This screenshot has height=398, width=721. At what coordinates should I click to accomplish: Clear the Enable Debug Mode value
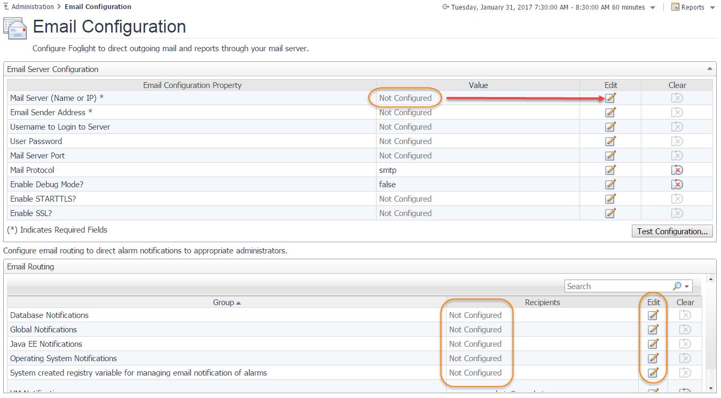tap(677, 185)
